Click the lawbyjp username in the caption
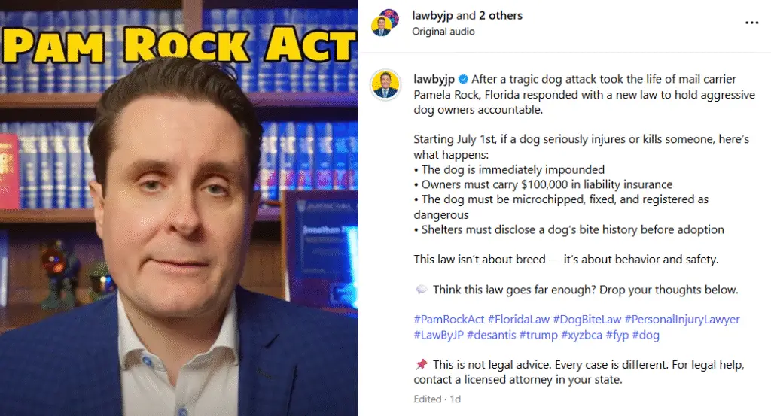The image size is (771, 416). coord(434,79)
